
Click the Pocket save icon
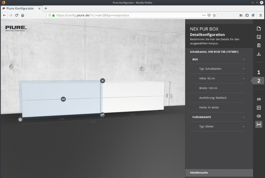[209, 15]
